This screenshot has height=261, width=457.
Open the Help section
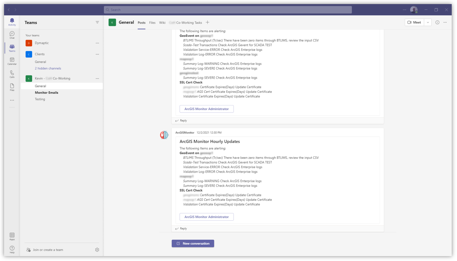coord(12,248)
